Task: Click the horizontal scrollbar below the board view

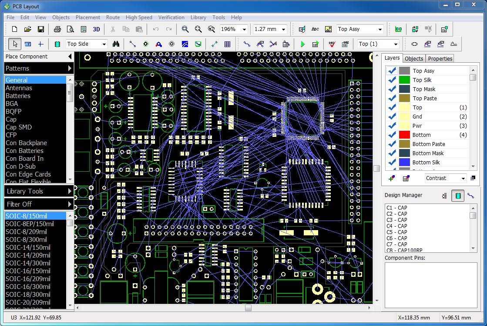Action: 247,308
